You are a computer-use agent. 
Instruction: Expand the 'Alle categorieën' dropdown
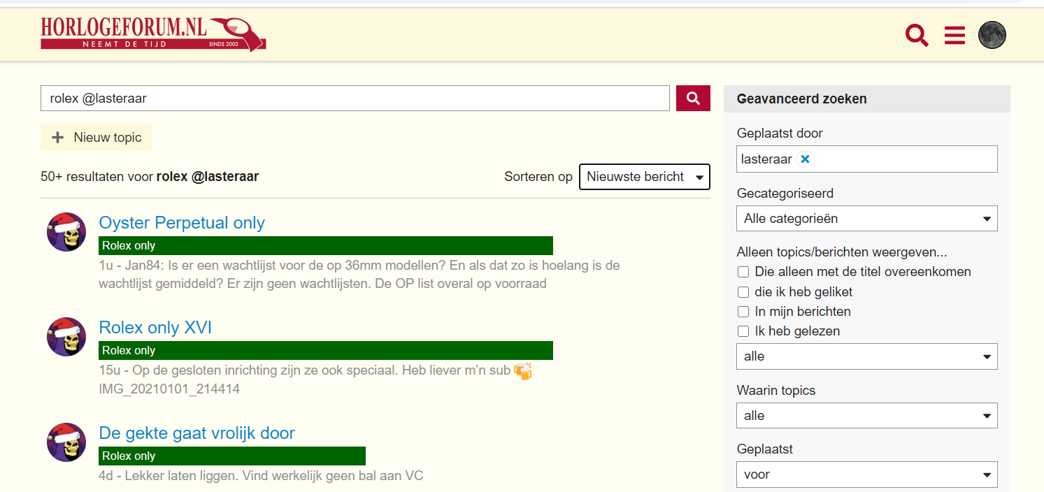click(x=867, y=219)
